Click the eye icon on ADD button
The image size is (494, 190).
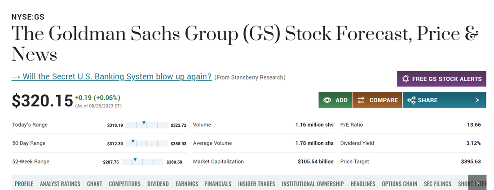327,100
